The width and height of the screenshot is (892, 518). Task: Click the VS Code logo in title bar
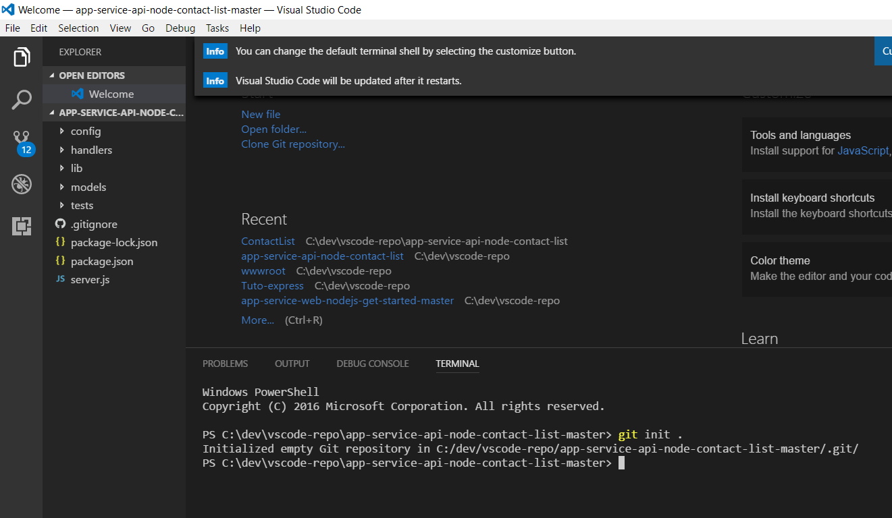point(8,9)
